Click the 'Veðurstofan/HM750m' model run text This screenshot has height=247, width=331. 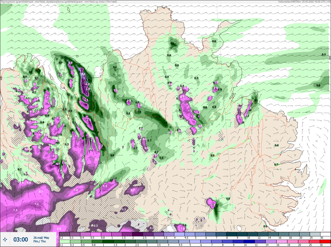[x=304, y=2]
